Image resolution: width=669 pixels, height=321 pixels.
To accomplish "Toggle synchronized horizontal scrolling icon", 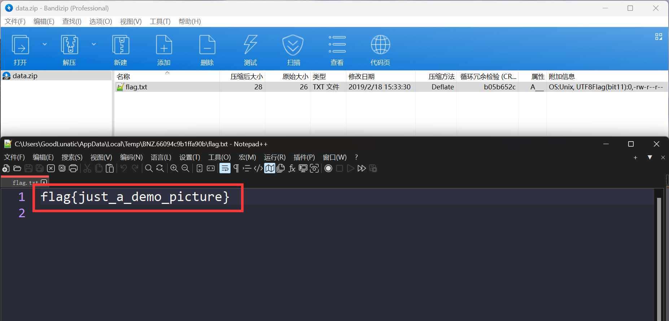I will 211,168.
